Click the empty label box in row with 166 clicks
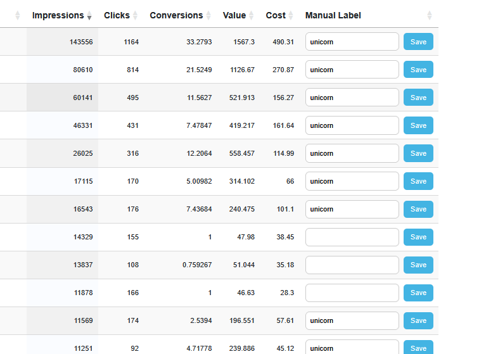Image resolution: width=479 pixels, height=354 pixels. [352, 293]
